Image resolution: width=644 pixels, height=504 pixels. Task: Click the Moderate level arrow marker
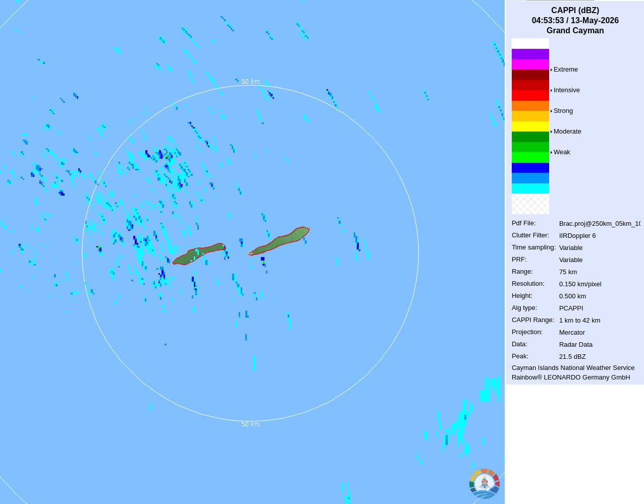click(x=551, y=132)
